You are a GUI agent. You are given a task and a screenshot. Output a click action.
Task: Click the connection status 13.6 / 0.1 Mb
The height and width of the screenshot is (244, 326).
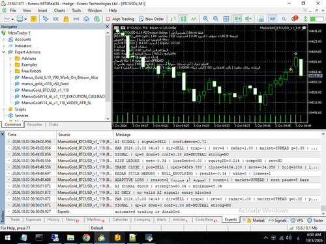[x=303, y=228]
